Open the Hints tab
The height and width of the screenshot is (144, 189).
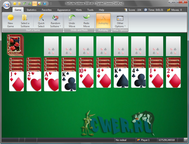click(79, 10)
